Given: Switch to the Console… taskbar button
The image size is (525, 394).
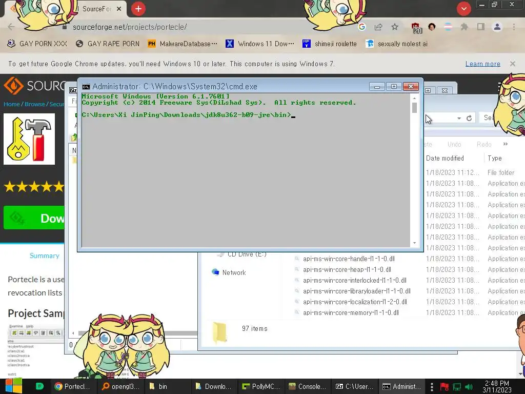Looking at the screenshot, I should click(307, 386).
